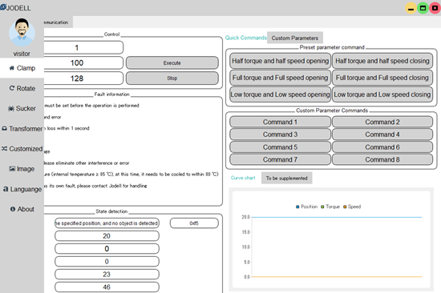
Task: Toggle the Speed legend marker
Action: tap(345, 207)
